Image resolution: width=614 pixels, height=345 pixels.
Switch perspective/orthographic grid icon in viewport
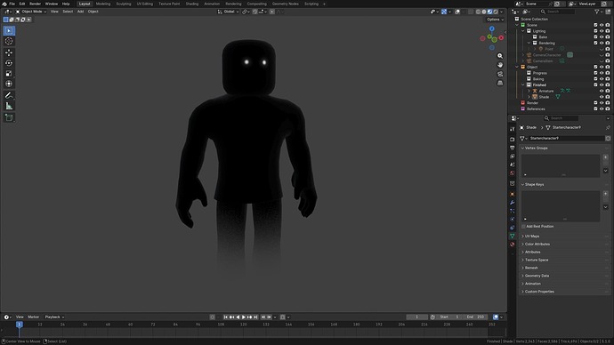pyautogui.click(x=500, y=83)
